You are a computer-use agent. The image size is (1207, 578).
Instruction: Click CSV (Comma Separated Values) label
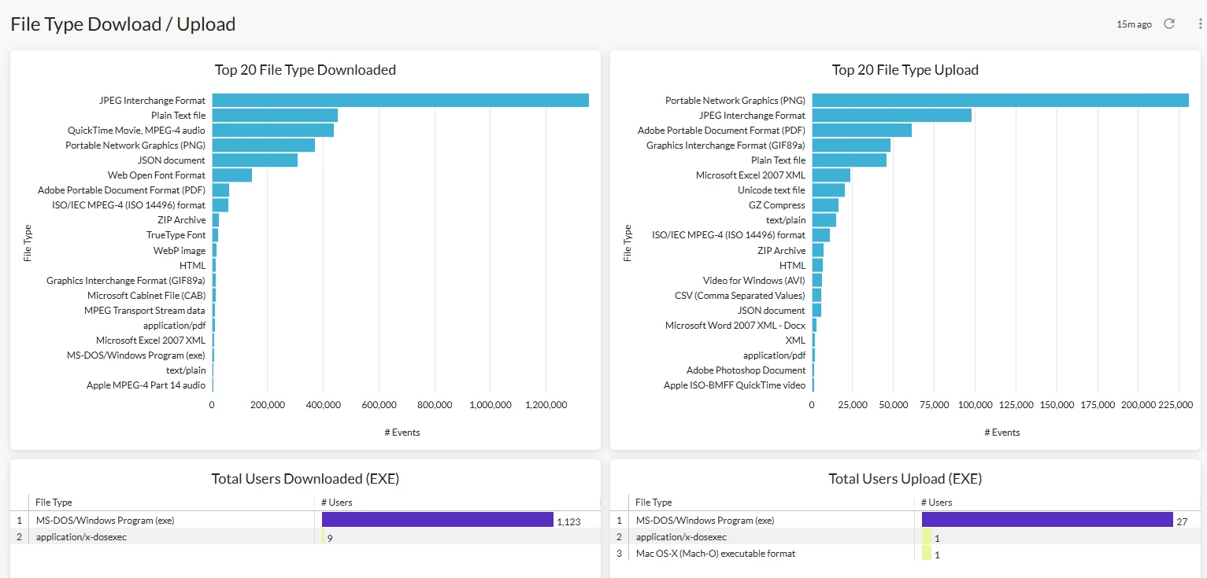(740, 295)
